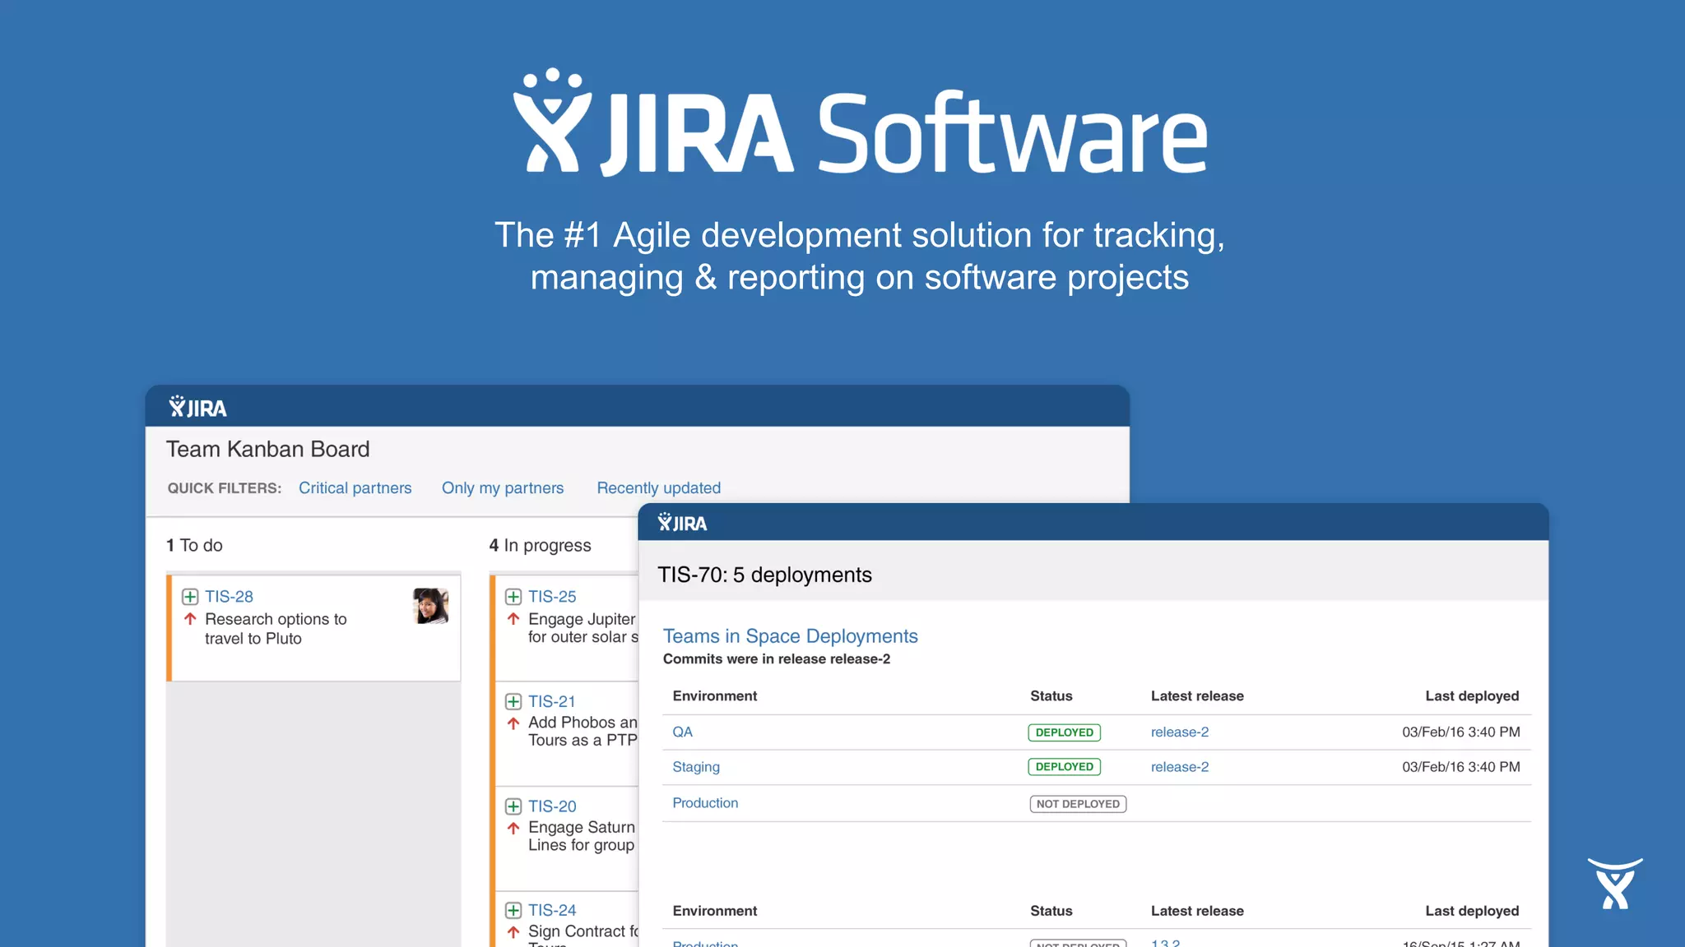Open issue TIS-24
The width and height of the screenshot is (1685, 947).
tap(552, 911)
